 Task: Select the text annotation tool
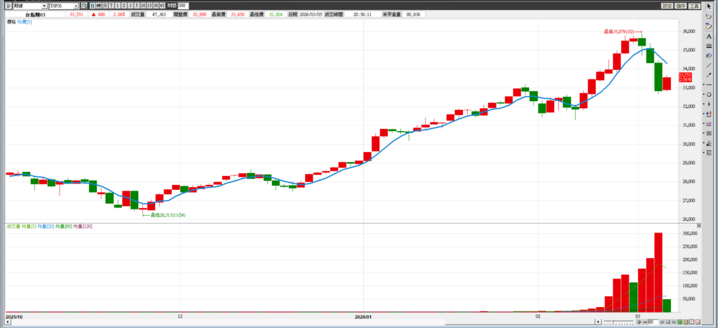tap(709, 36)
